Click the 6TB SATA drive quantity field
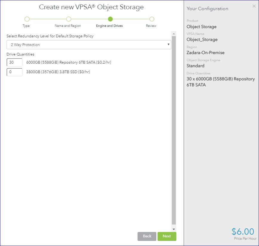This screenshot has width=259, height=246. click(15, 62)
